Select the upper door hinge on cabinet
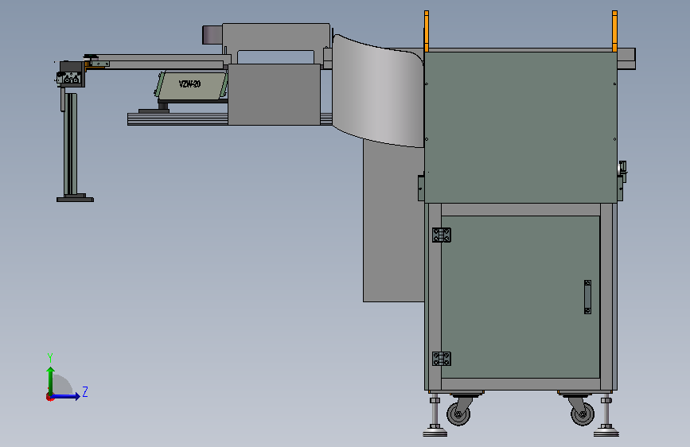Screen dimensions: 690x447 click(x=442, y=235)
